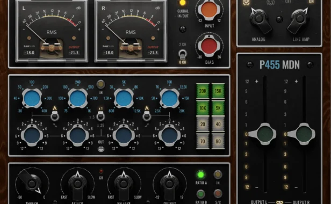Click the high band gain knob
Image resolution: width=331 pixels, height=204 pixels.
point(169,136)
